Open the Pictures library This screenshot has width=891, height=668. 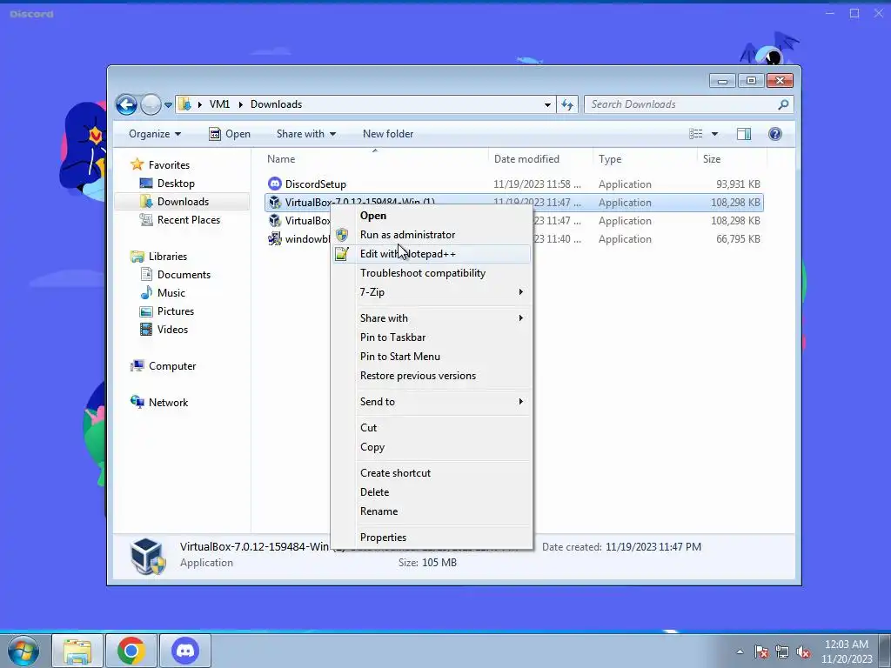point(166,311)
